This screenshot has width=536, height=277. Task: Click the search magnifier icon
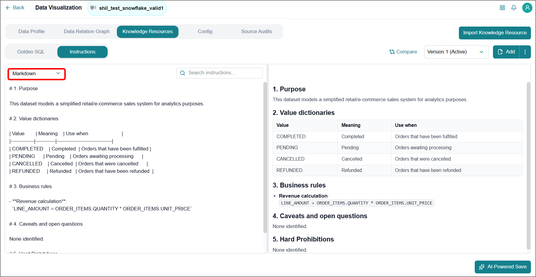click(x=183, y=73)
